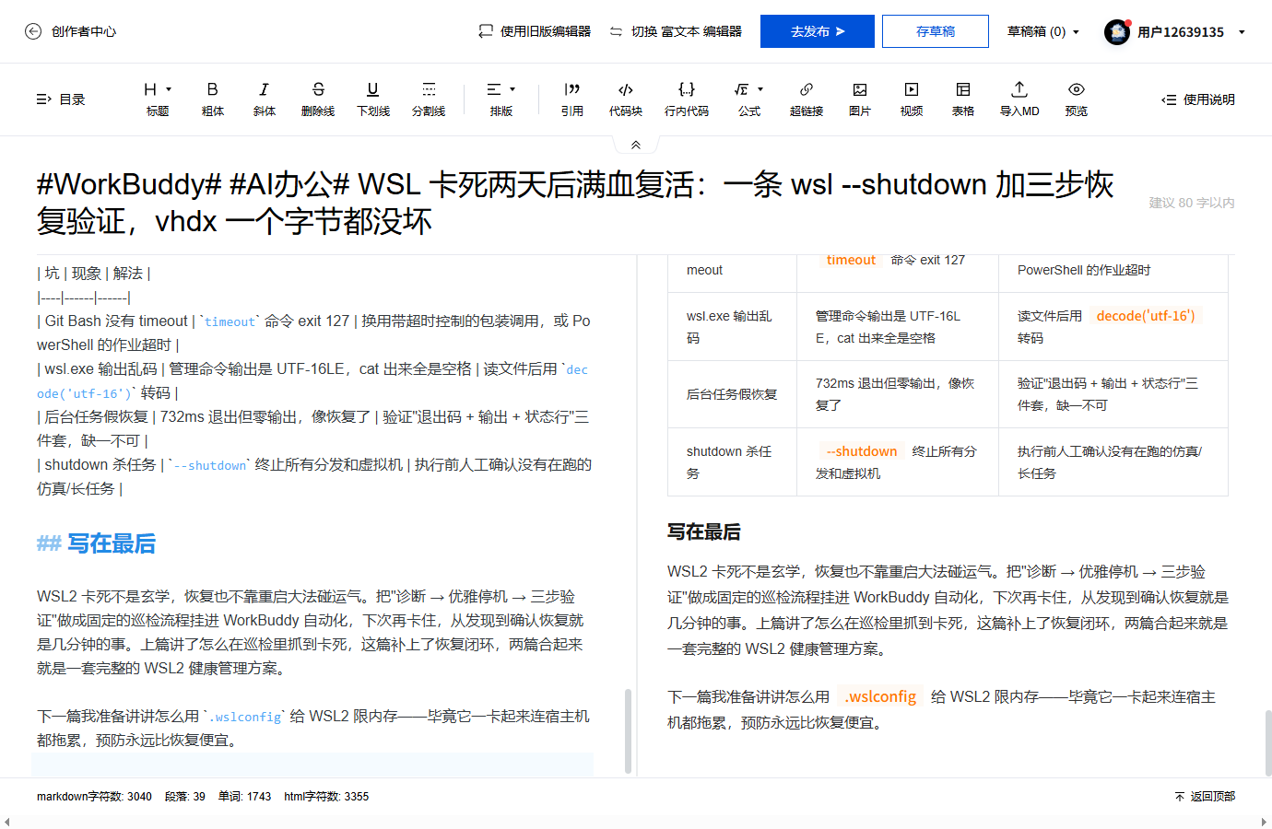Apply 斜体 italic formatting
The height and width of the screenshot is (829, 1272).
(265, 99)
